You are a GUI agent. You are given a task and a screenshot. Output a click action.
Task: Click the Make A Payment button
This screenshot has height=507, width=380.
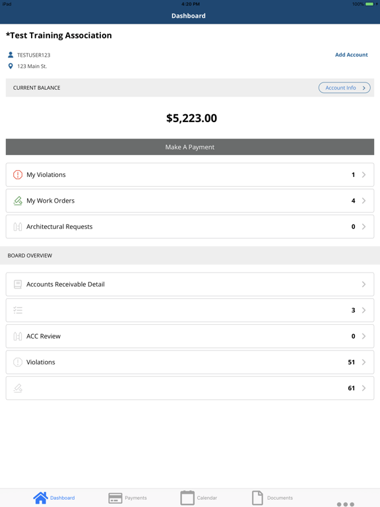[190, 147]
